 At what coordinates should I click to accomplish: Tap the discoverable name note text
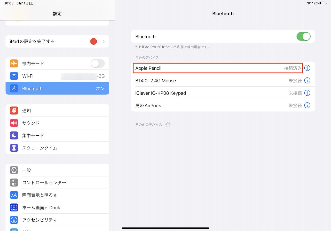[x=172, y=47]
